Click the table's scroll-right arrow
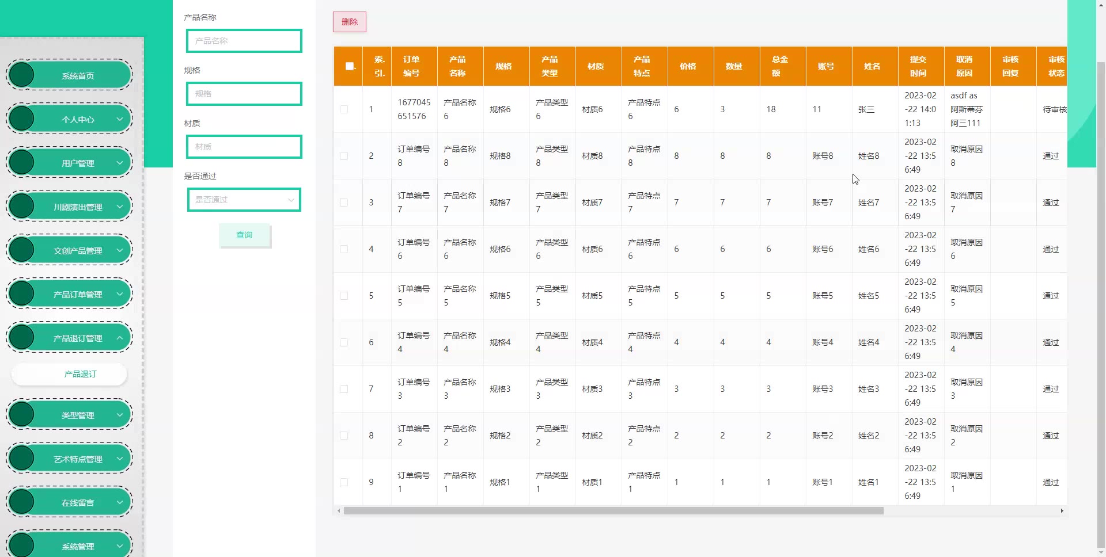This screenshot has width=1106, height=557. point(1062,511)
